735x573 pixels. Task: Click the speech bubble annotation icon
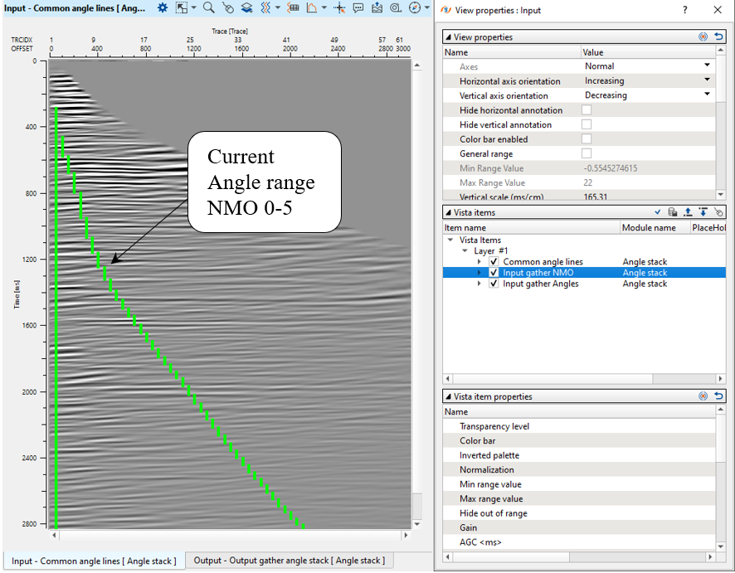click(x=358, y=7)
